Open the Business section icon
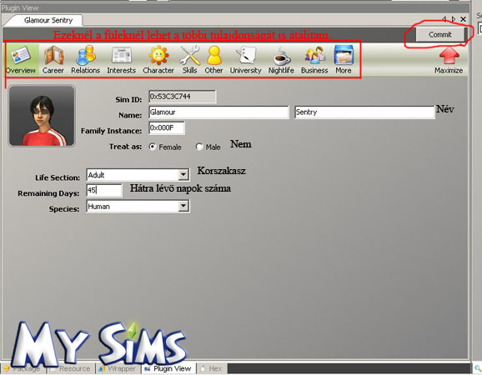 (x=314, y=55)
